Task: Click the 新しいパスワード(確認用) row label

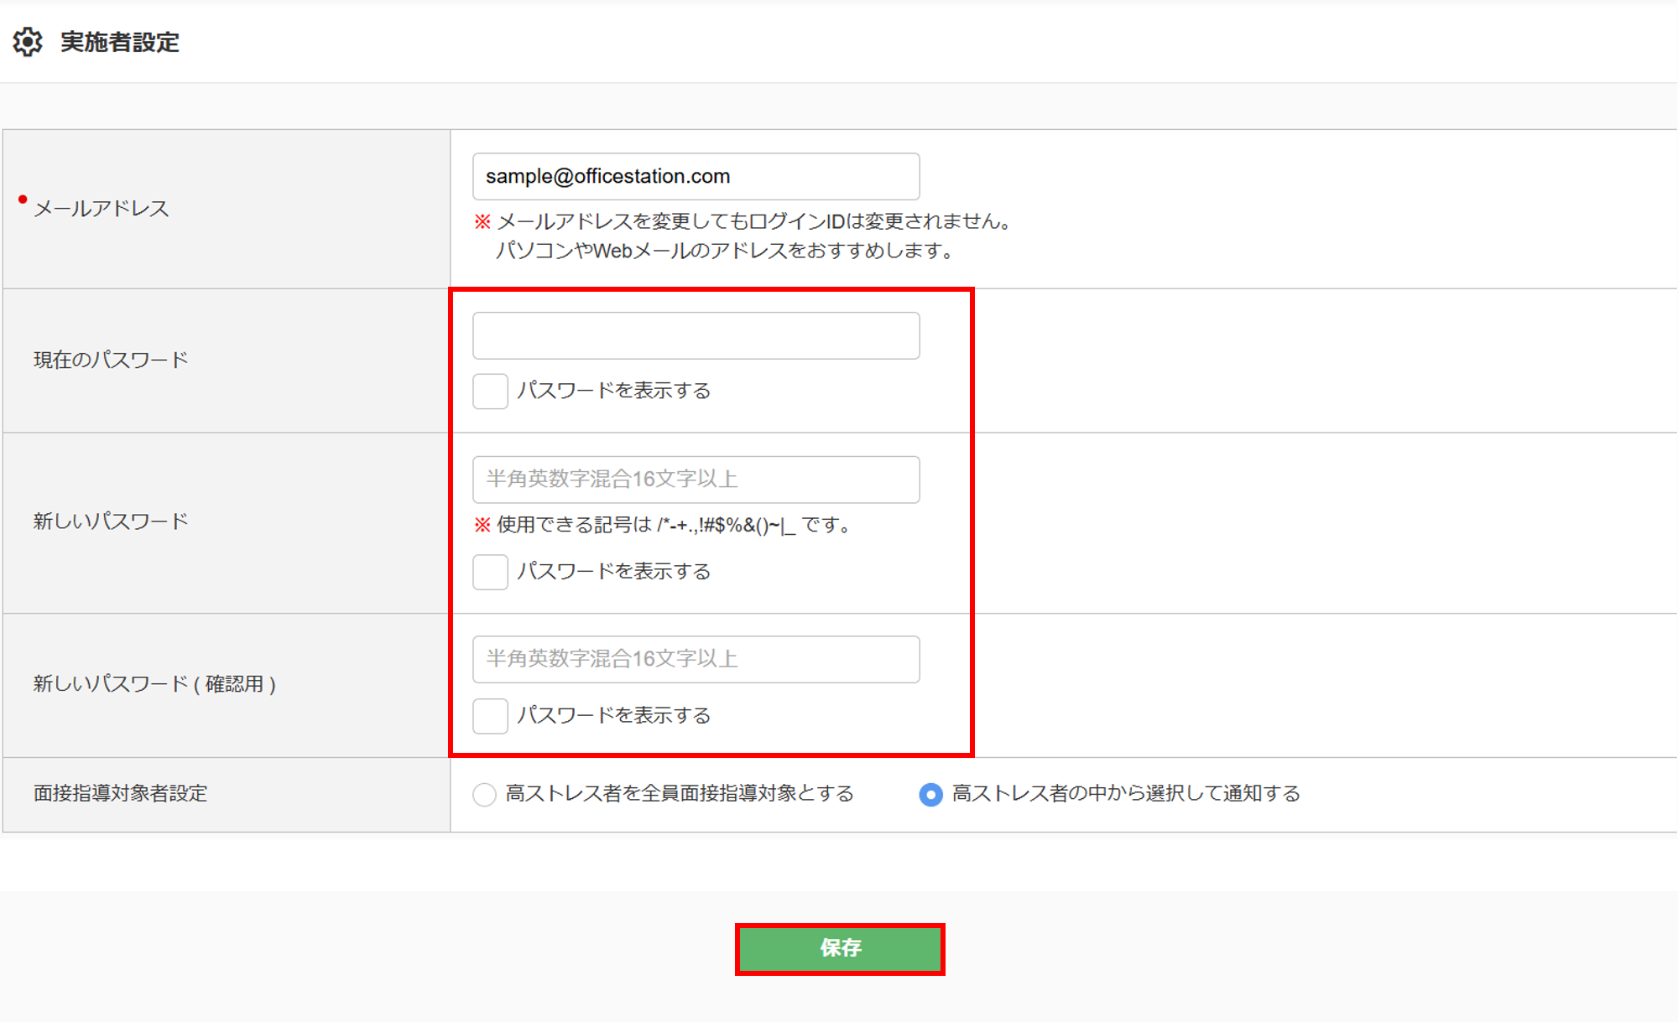Action: tap(154, 684)
